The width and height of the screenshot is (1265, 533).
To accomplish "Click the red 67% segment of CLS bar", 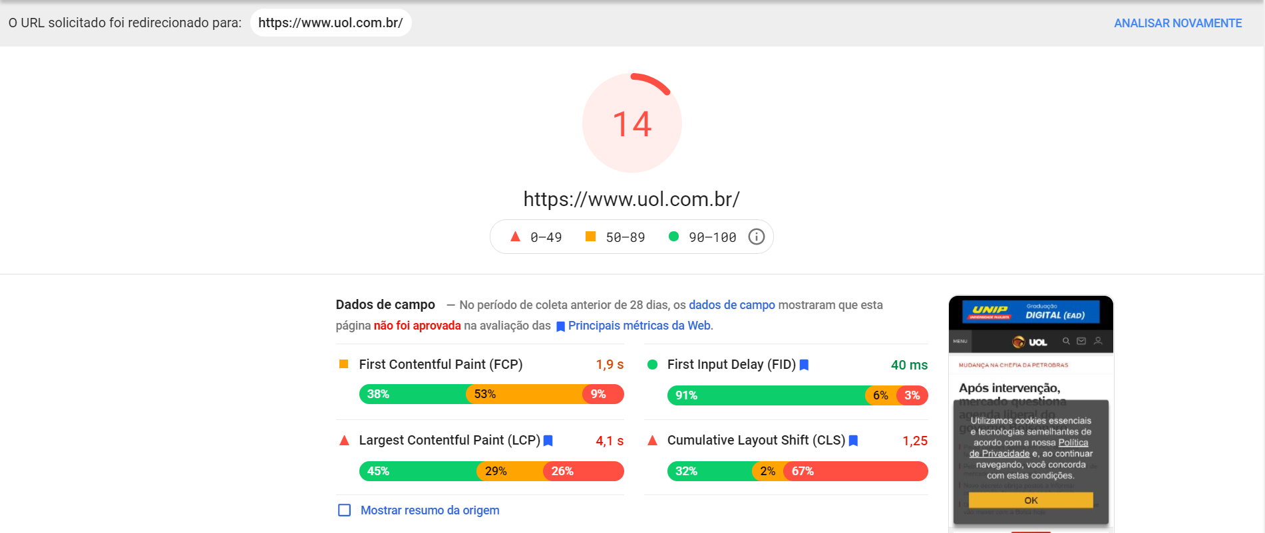I will pyautogui.click(x=856, y=471).
